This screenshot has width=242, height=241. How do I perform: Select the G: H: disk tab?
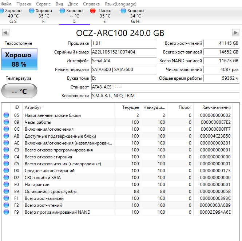135,16
